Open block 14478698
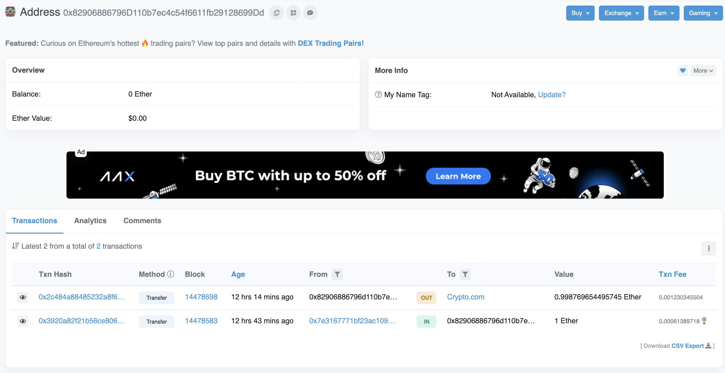 201,297
